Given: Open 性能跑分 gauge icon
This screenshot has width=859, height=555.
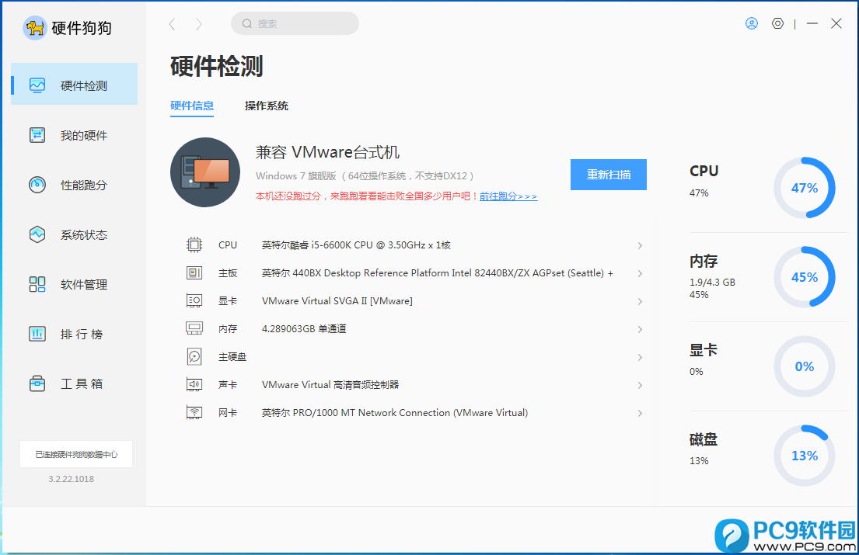Looking at the screenshot, I should 37,185.
